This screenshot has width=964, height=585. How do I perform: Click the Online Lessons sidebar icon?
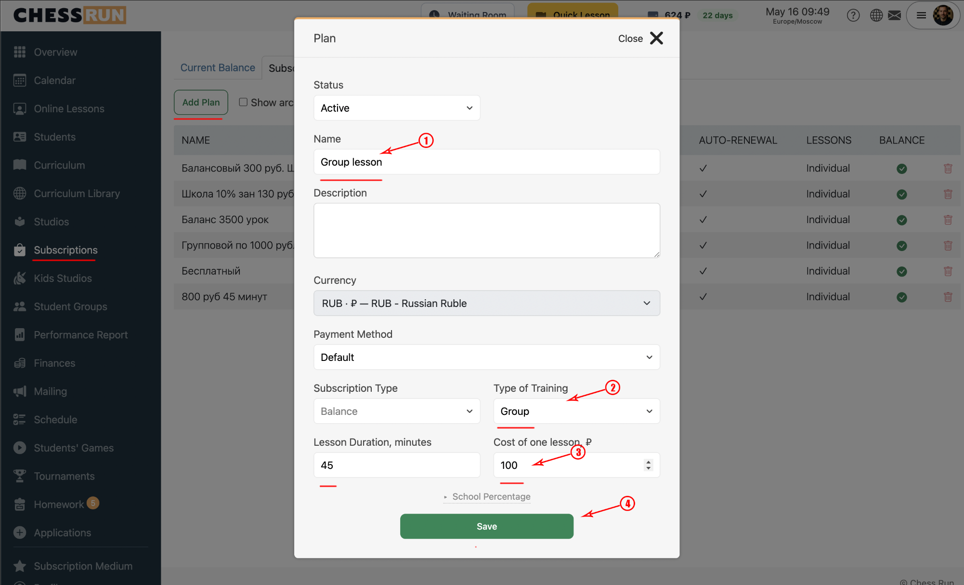pos(20,109)
